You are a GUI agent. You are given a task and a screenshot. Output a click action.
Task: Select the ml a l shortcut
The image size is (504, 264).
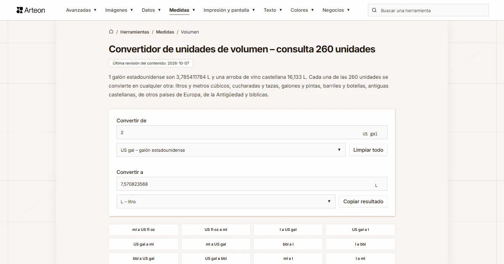pos(288,259)
